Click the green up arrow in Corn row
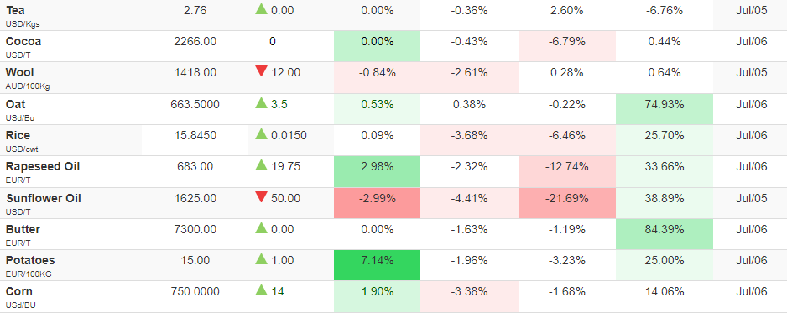787x313 pixels. (x=261, y=290)
